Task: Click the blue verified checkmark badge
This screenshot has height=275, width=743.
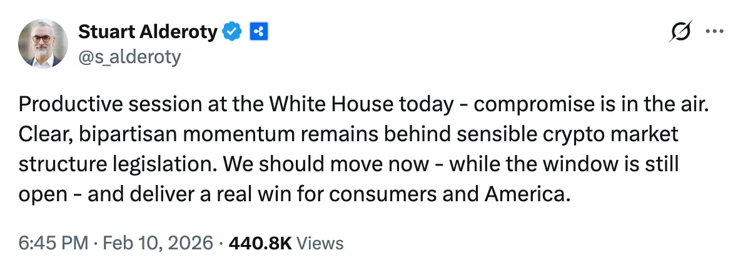Action: [x=233, y=31]
